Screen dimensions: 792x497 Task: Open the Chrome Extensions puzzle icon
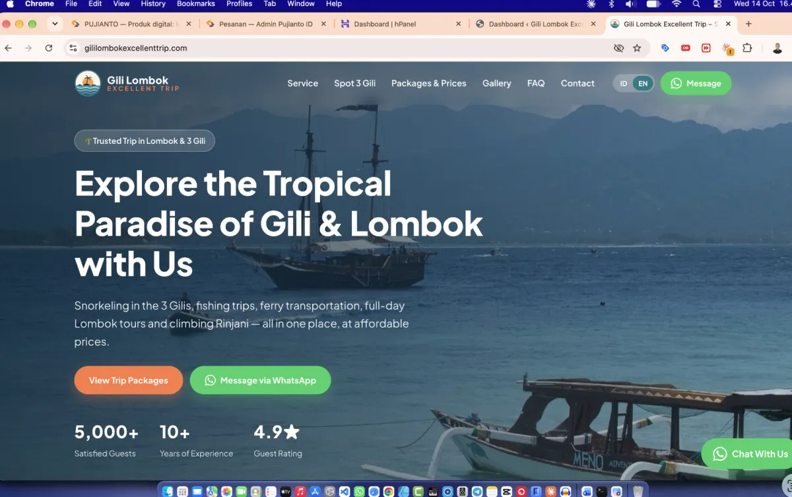tap(747, 48)
